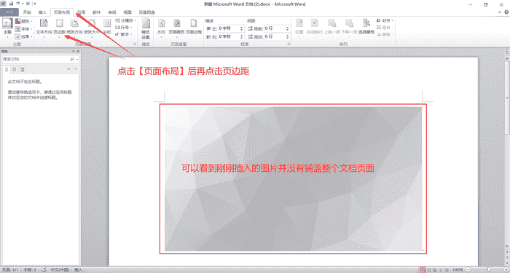Switch to Mailings (邮件) tab
This screenshot has height=273, width=510.
pyautogui.click(x=97, y=12)
